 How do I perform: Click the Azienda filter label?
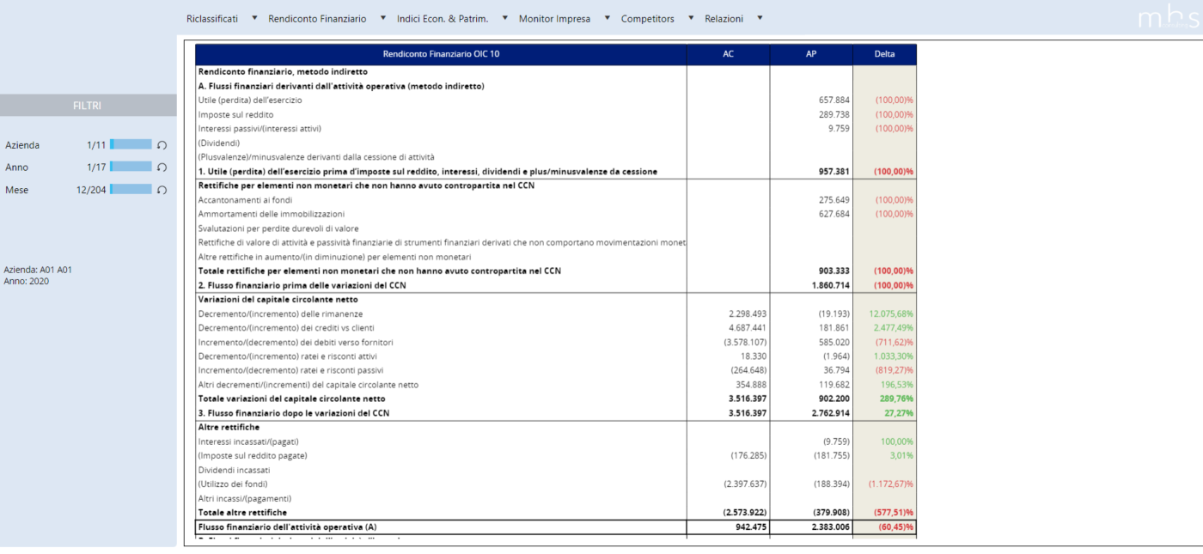pyautogui.click(x=22, y=145)
